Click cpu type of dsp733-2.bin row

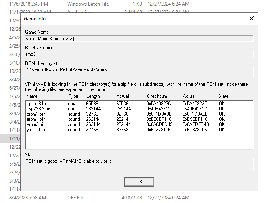pyautogui.click(x=72, y=109)
